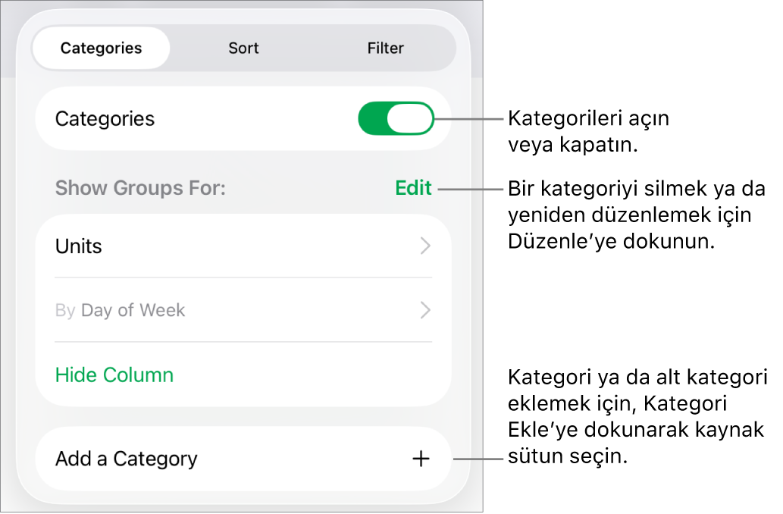The width and height of the screenshot is (783, 514).
Task: Select the Categories tab
Action: click(101, 48)
